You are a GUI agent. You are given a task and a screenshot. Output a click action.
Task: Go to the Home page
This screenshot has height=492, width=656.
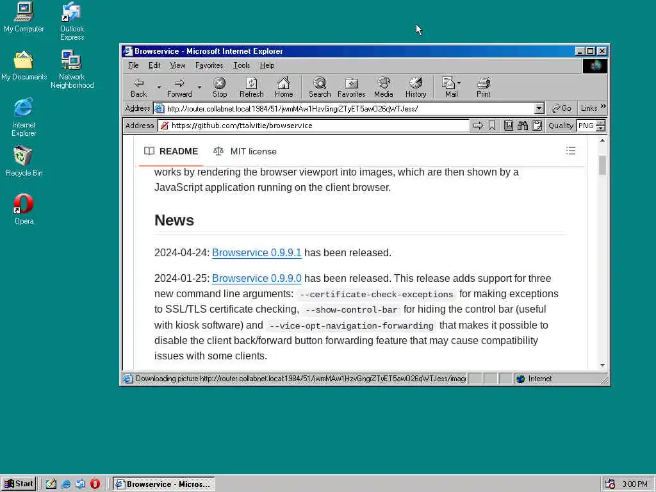(x=284, y=88)
